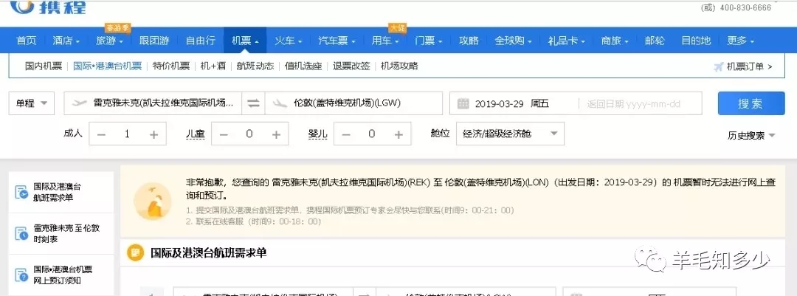Expand the 旅游 navigation menu
Screen dimensions: 797x296
[110, 41]
